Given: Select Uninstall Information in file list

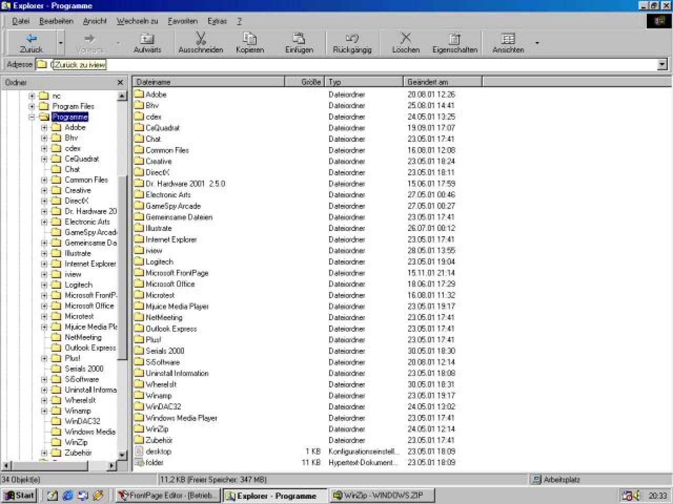Looking at the screenshot, I should pos(177,373).
